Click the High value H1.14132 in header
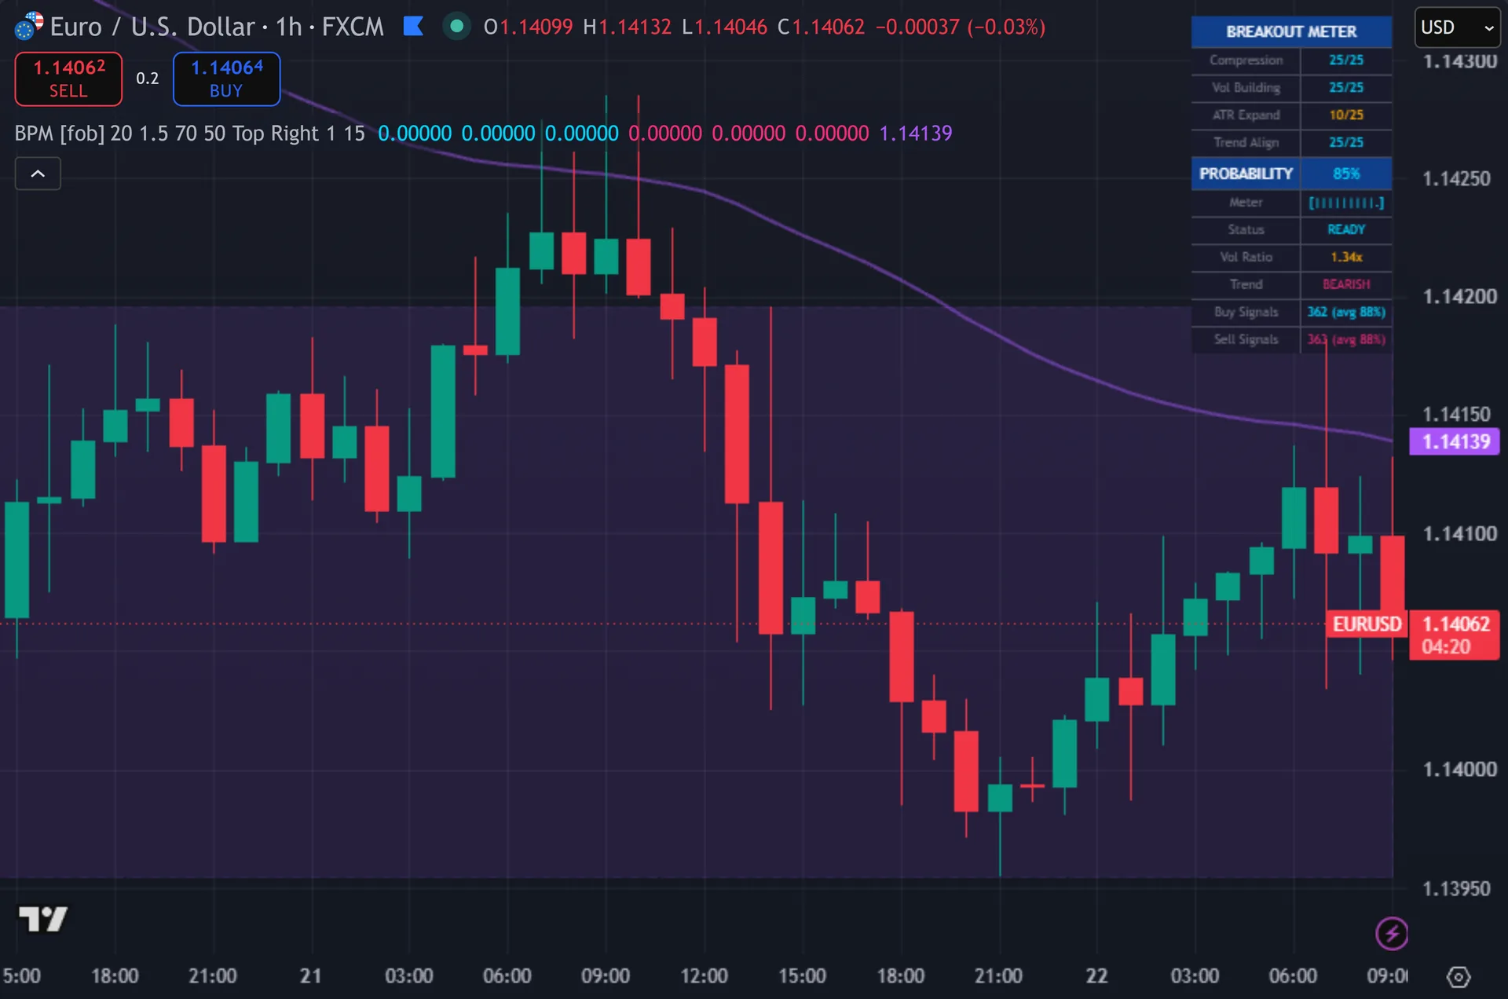The height and width of the screenshot is (999, 1508). (x=627, y=27)
